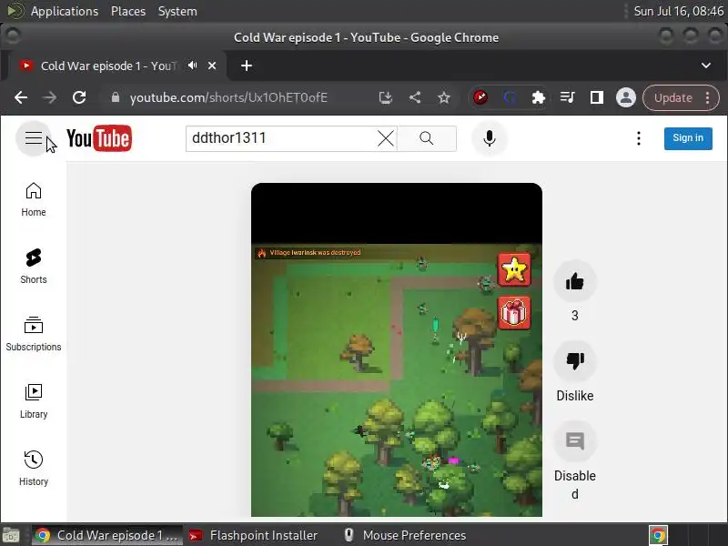Viewport: 728px width, 546px height.
Task: Click the Shorts video player
Action: point(397,349)
